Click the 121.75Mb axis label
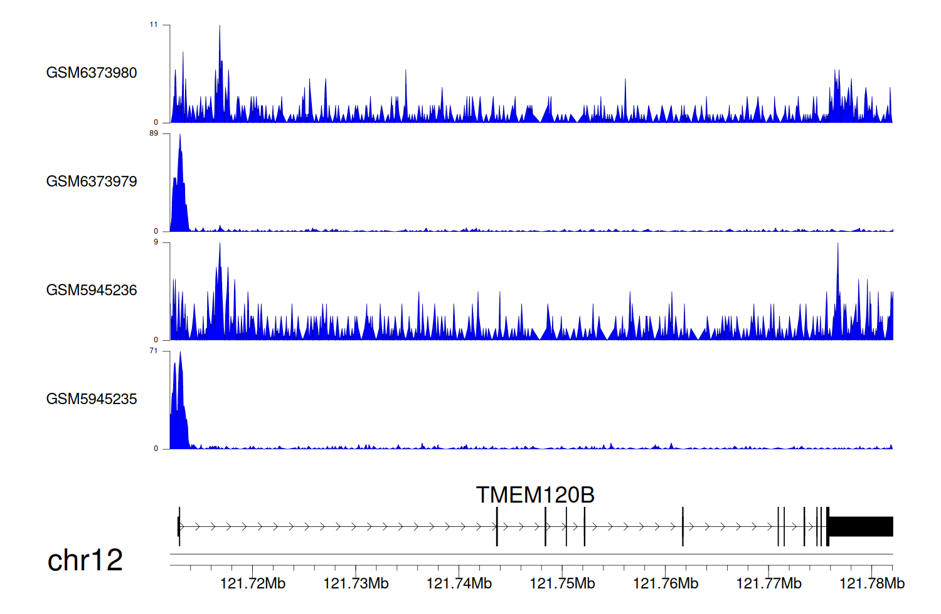This screenshot has height=614, width=941. pos(562,583)
